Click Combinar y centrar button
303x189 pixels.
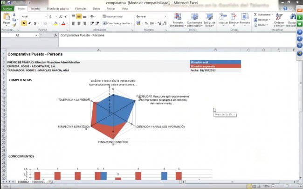[x=117, y=23]
